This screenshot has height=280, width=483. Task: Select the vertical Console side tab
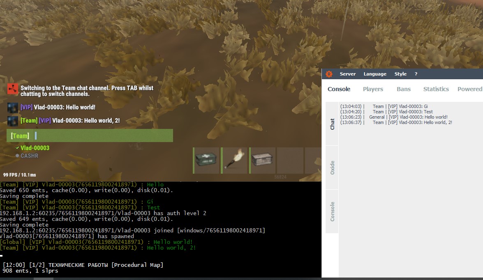tap(332, 211)
